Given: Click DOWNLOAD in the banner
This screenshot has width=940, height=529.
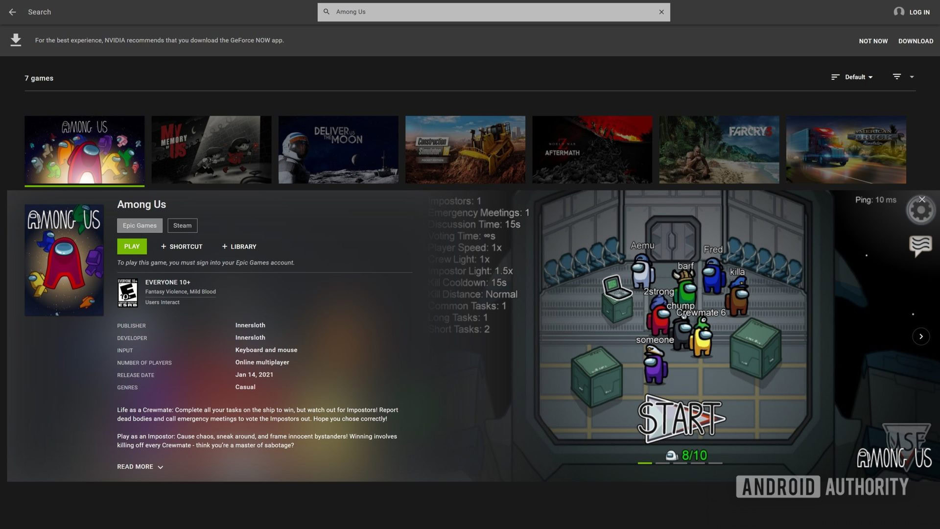Looking at the screenshot, I should coord(916,41).
